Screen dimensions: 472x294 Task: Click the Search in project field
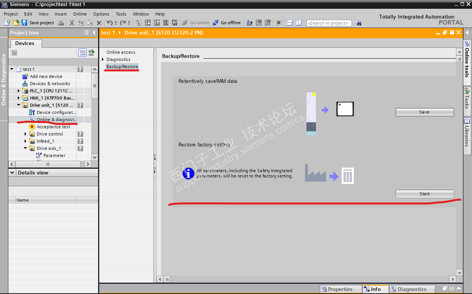pyautogui.click(x=329, y=23)
